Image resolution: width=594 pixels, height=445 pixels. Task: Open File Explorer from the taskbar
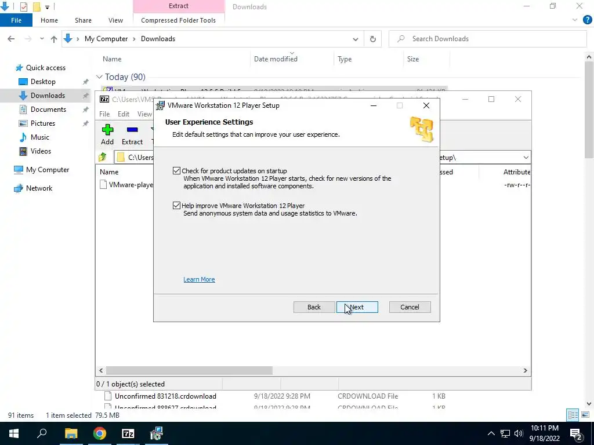[x=71, y=433]
